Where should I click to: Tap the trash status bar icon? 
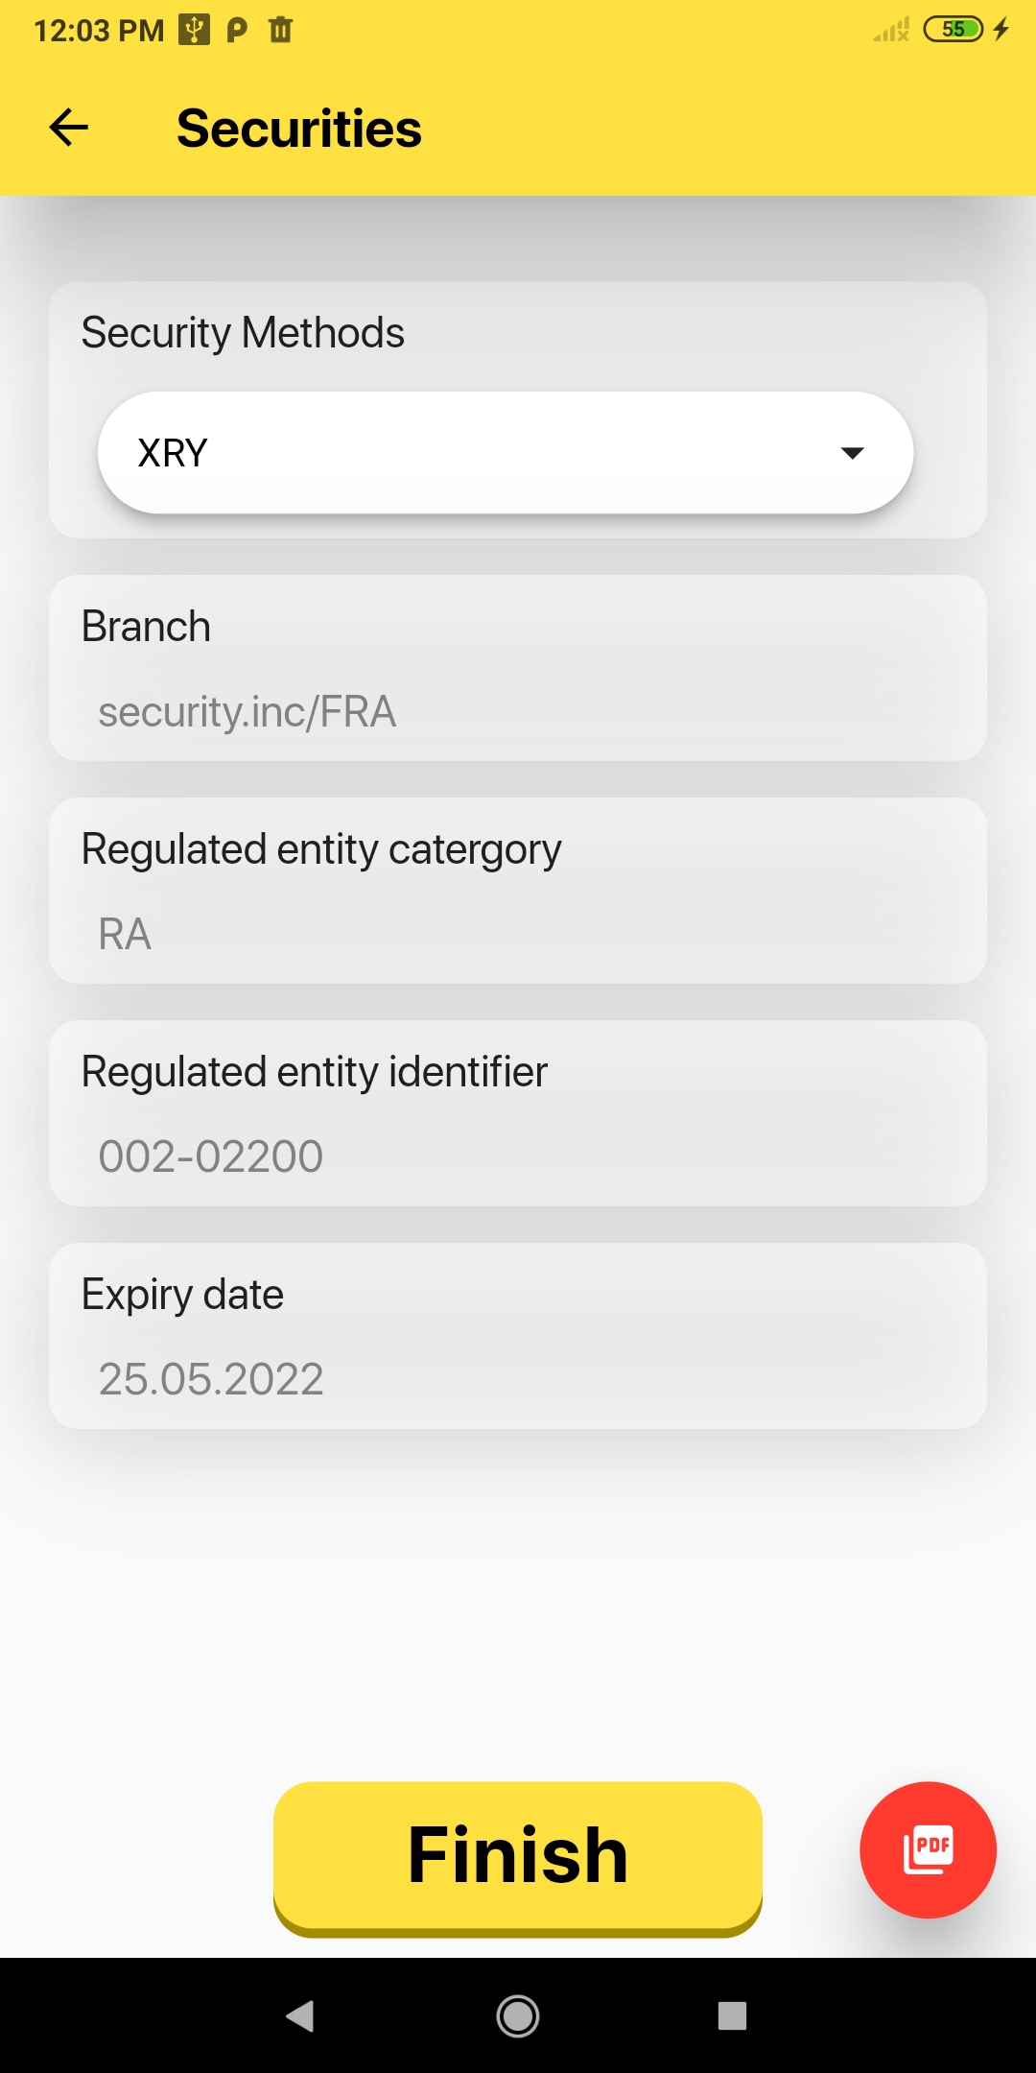pyautogui.click(x=280, y=30)
